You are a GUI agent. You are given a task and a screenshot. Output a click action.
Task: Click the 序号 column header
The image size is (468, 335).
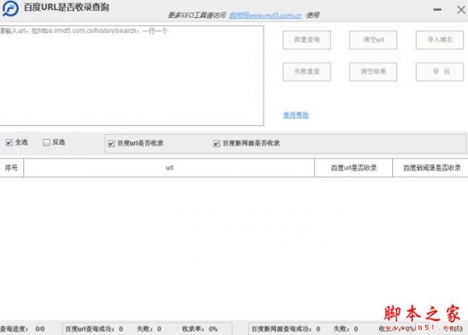tap(12, 168)
